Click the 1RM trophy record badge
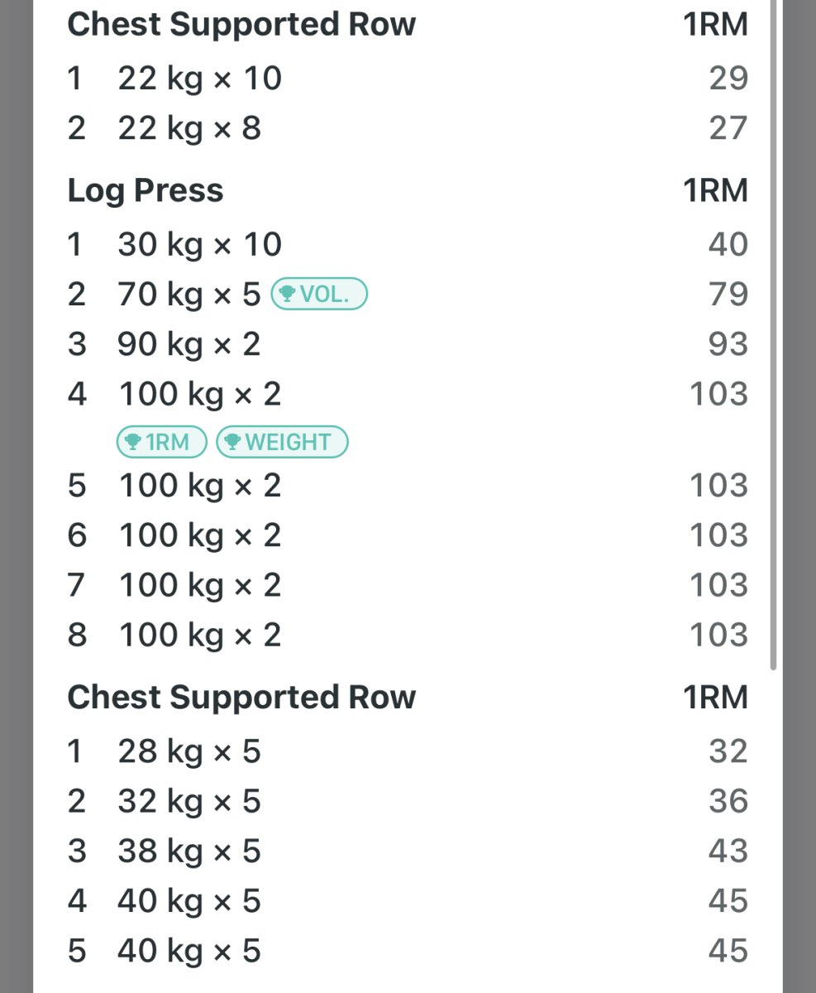The height and width of the screenshot is (993, 816). [x=161, y=442]
